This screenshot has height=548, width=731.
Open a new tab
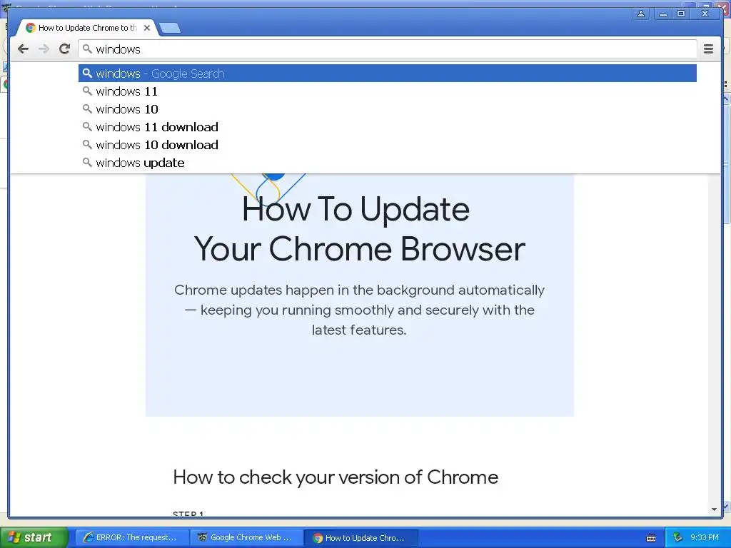170,29
